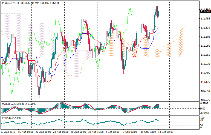Click the 23 Aug 08:00 time label
Screen dimensions: 211x135
[x=60, y=132]
